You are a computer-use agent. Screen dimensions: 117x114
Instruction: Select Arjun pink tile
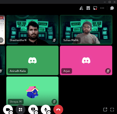86,60
